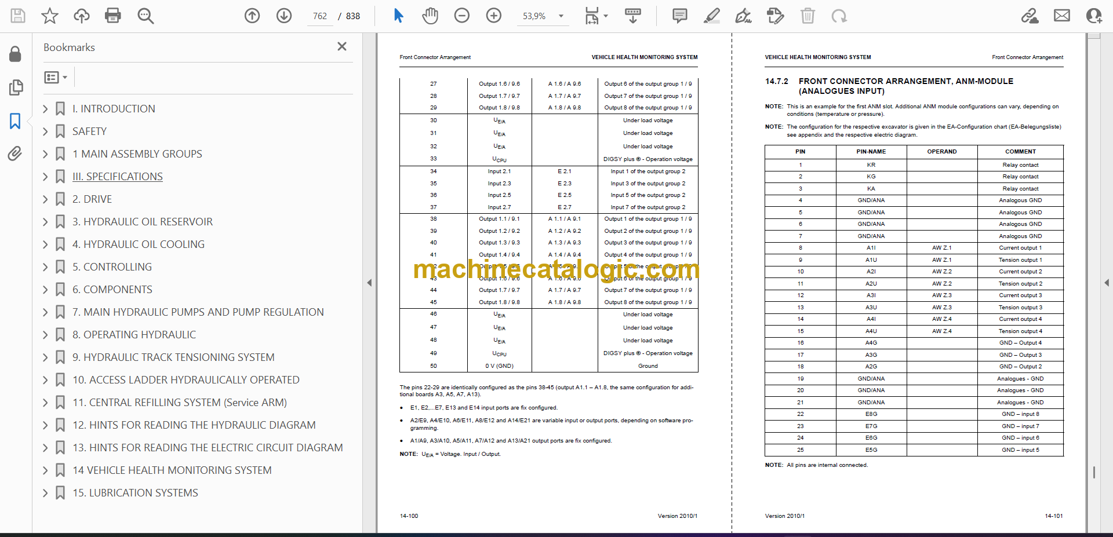Send file by email envelope icon

click(x=1062, y=16)
